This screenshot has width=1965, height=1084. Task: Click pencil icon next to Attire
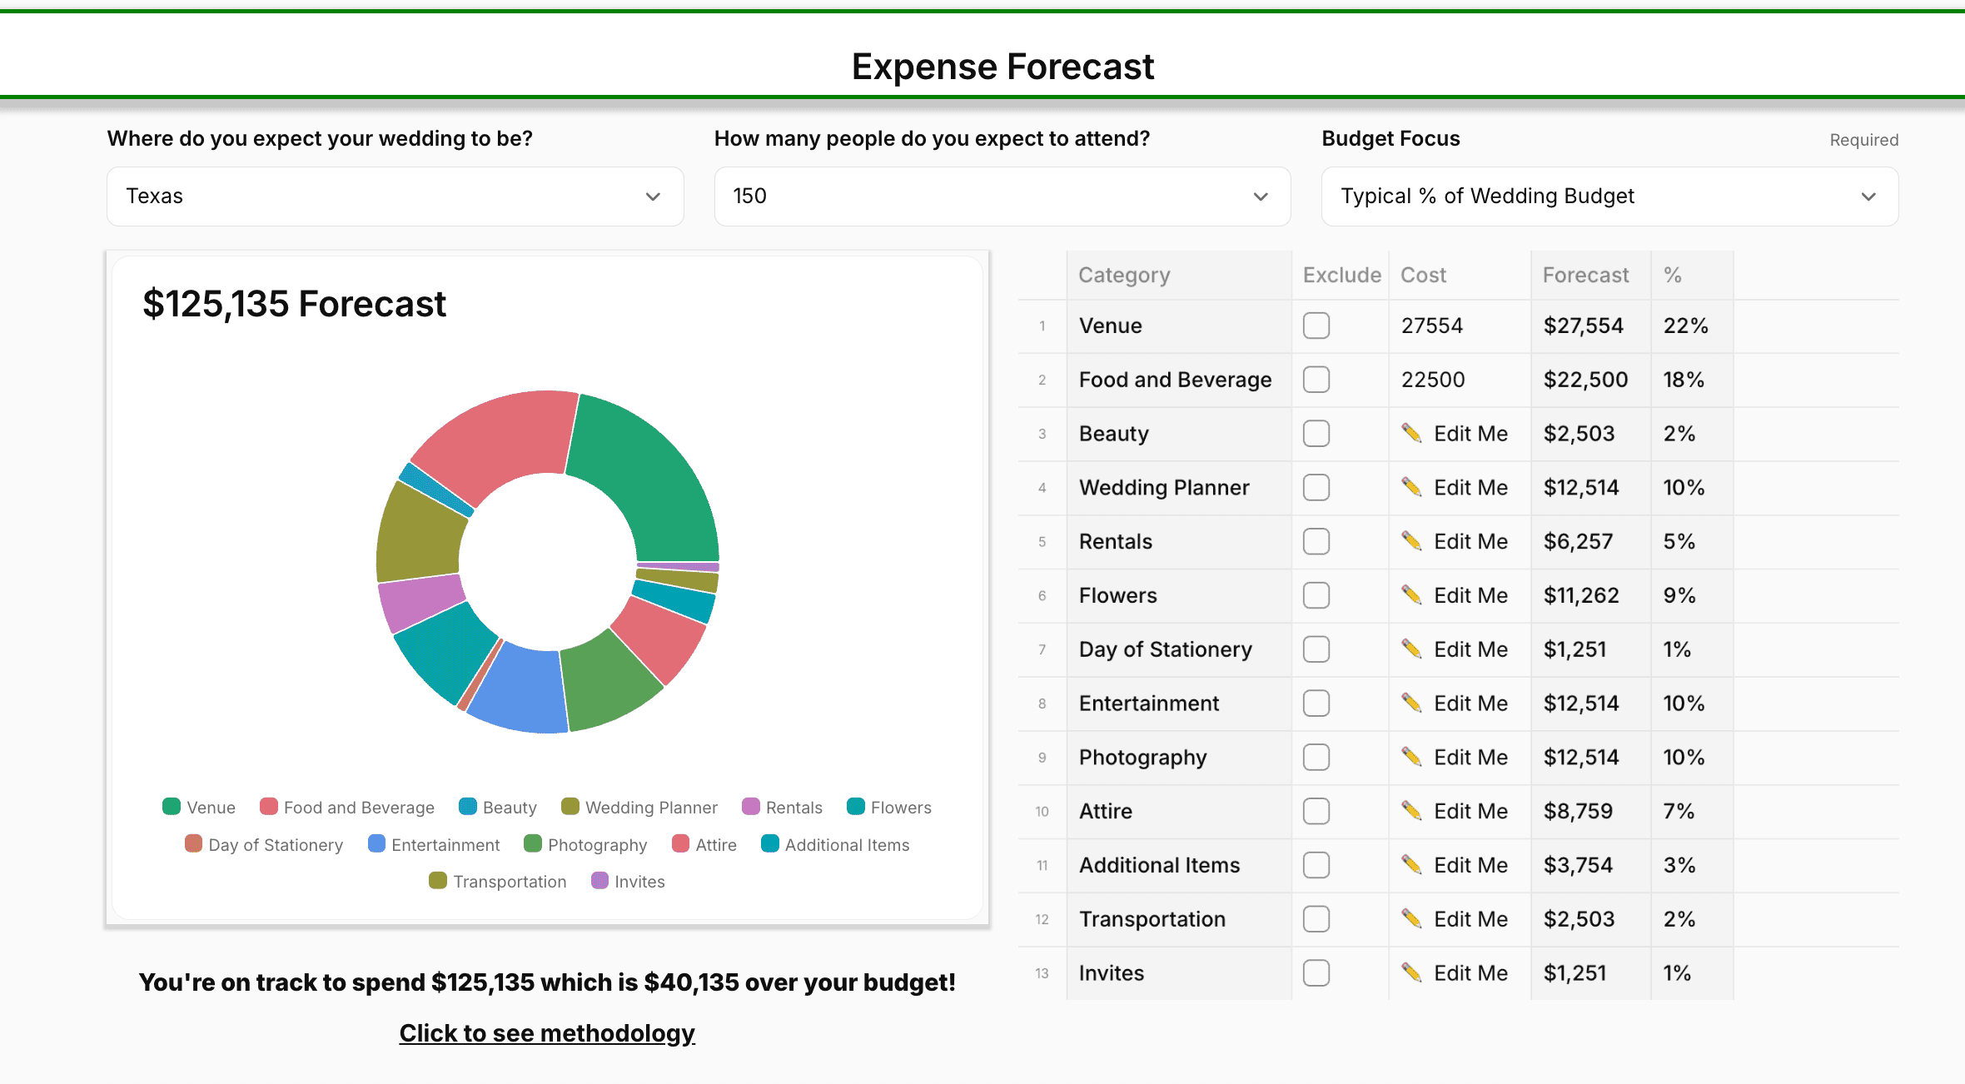click(1411, 810)
